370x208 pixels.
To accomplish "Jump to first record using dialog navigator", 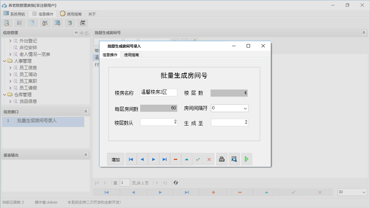I will coord(131,159).
